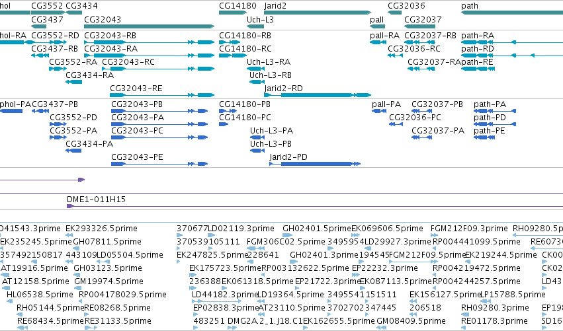Open transcript CG3434-RA
The height and width of the screenshot is (331, 563).
pos(90,75)
